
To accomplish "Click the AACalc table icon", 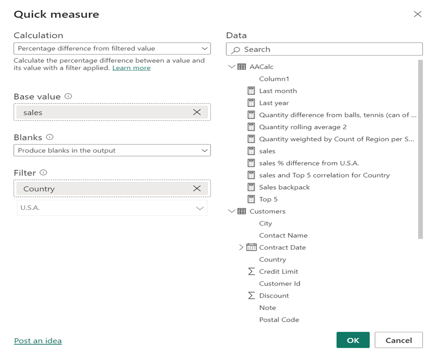I will coord(242,67).
